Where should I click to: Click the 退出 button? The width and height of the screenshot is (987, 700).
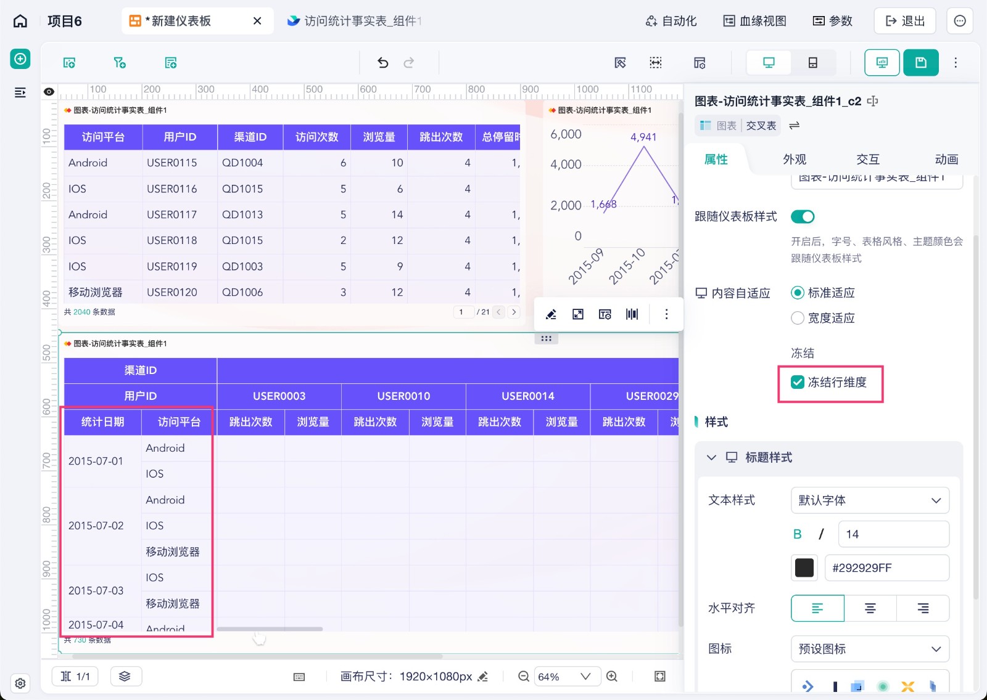coord(904,21)
